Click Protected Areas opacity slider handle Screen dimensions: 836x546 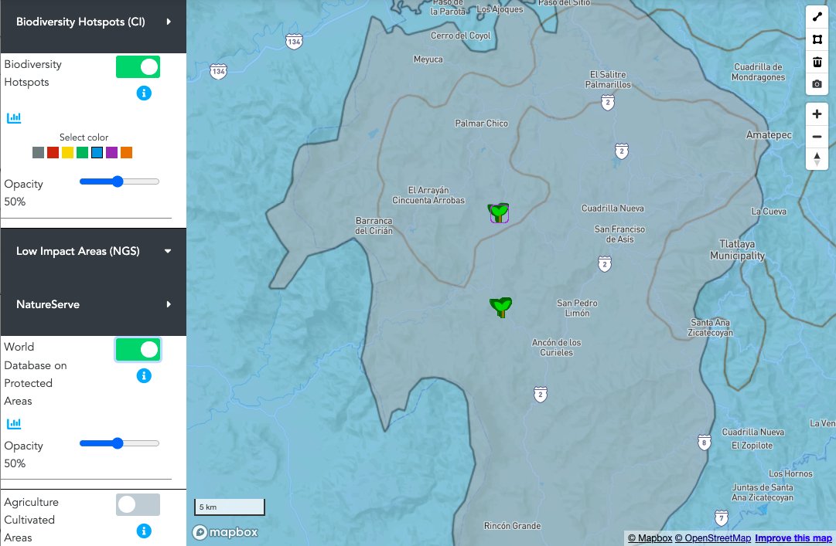pyautogui.click(x=118, y=443)
